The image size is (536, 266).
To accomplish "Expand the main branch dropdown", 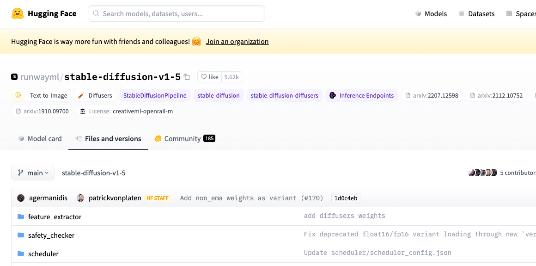I will pyautogui.click(x=33, y=173).
